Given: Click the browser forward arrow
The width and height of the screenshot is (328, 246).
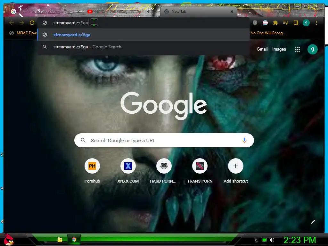Looking at the screenshot, I should coord(22,23).
